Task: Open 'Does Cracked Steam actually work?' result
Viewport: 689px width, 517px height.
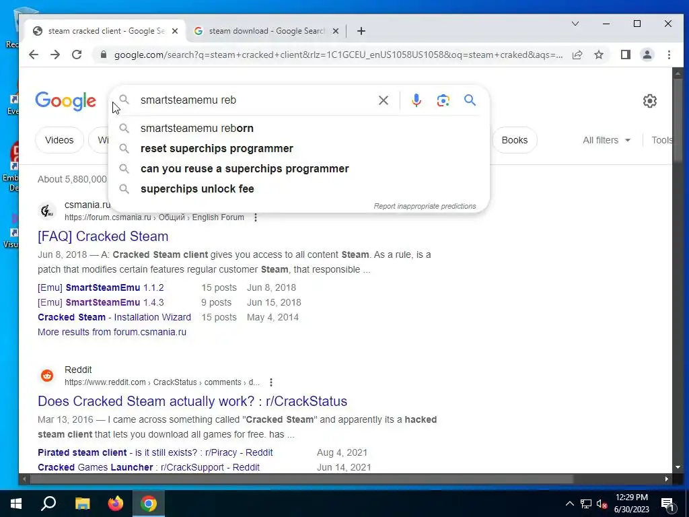Action: [x=192, y=401]
